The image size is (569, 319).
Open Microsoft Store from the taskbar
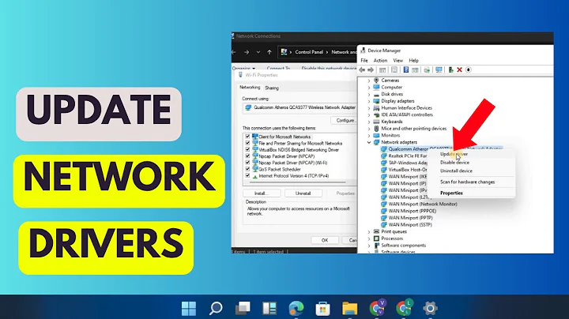point(322,309)
